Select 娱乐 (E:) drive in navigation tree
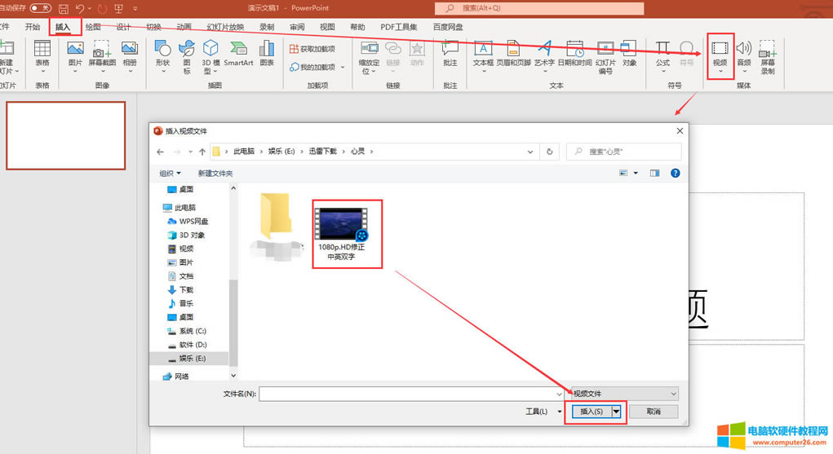833x454 pixels. [193, 359]
